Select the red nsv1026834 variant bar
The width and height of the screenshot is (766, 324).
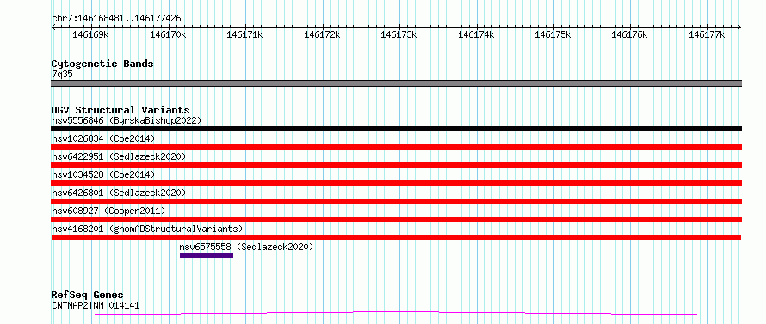(x=397, y=147)
